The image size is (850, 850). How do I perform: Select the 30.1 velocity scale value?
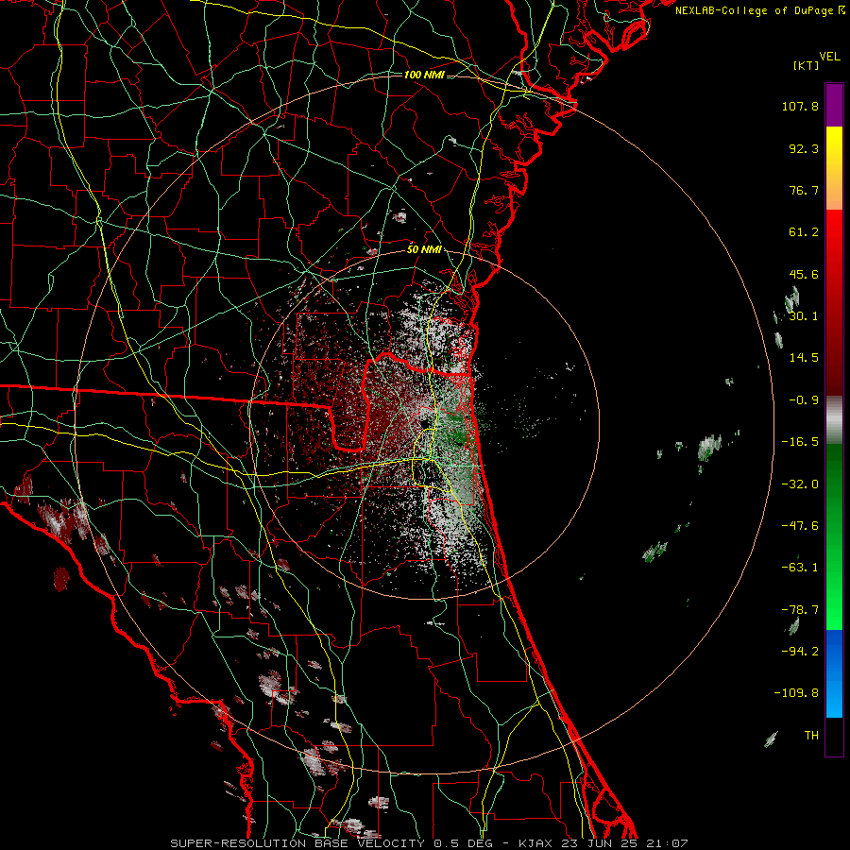tap(804, 316)
